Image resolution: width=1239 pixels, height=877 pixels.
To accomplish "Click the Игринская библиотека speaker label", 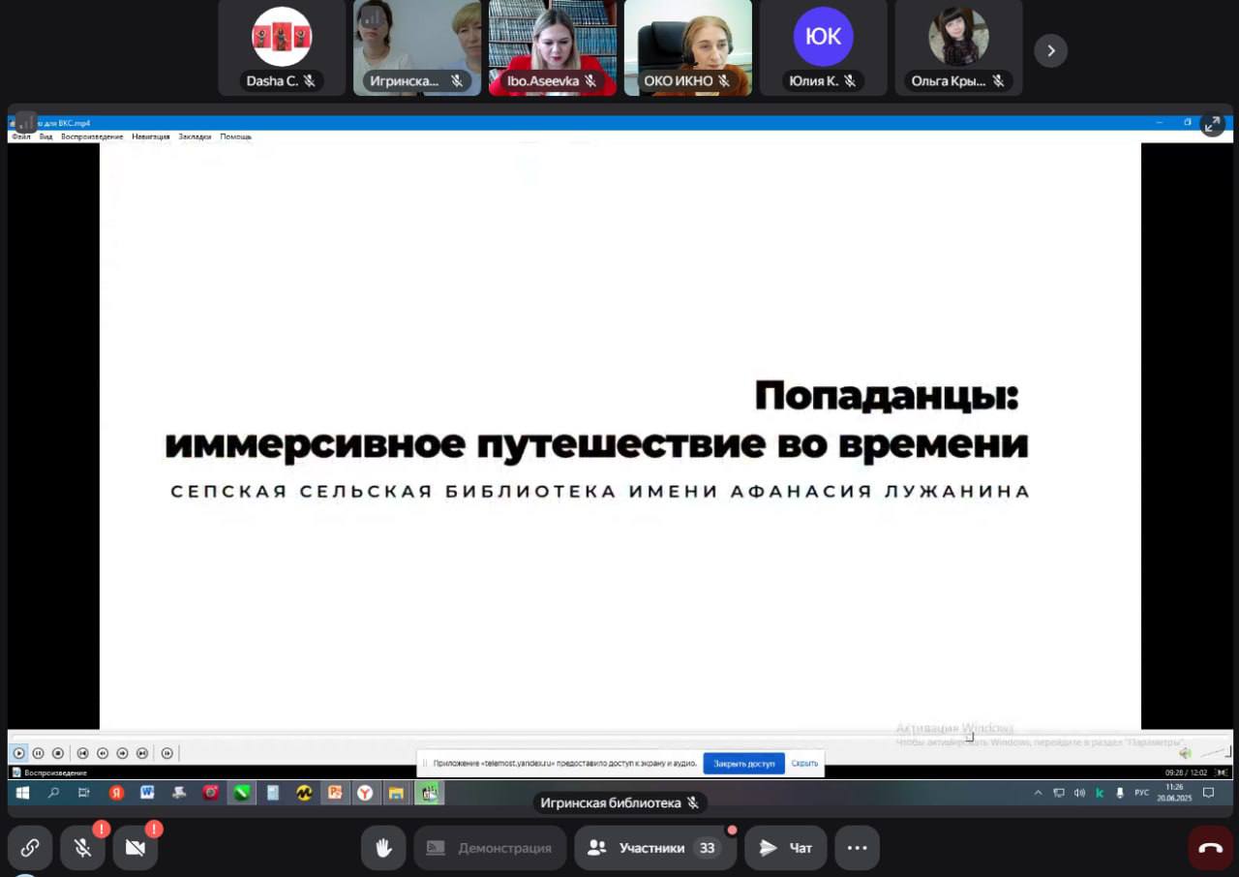I will tap(619, 803).
